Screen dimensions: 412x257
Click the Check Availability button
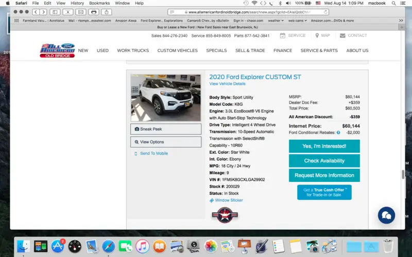[324, 161]
